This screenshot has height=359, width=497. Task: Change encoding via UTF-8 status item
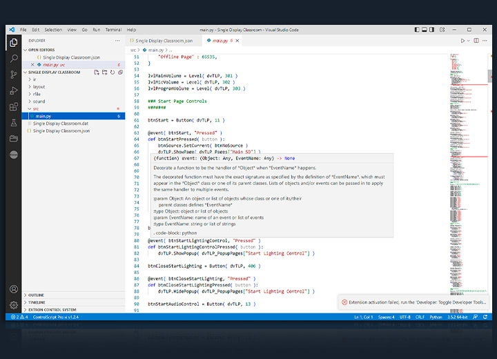pos(405,317)
